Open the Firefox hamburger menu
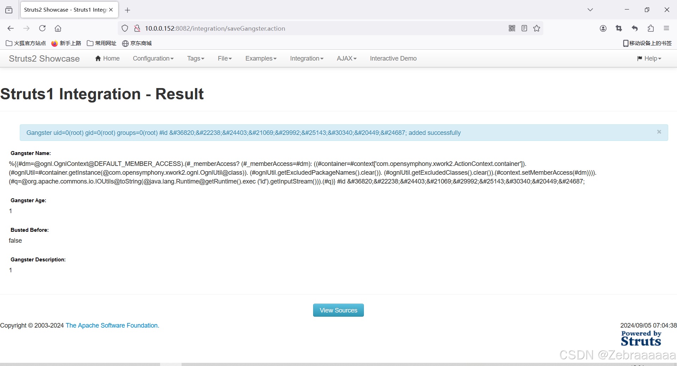Image resolution: width=677 pixels, height=366 pixels. pos(666,29)
